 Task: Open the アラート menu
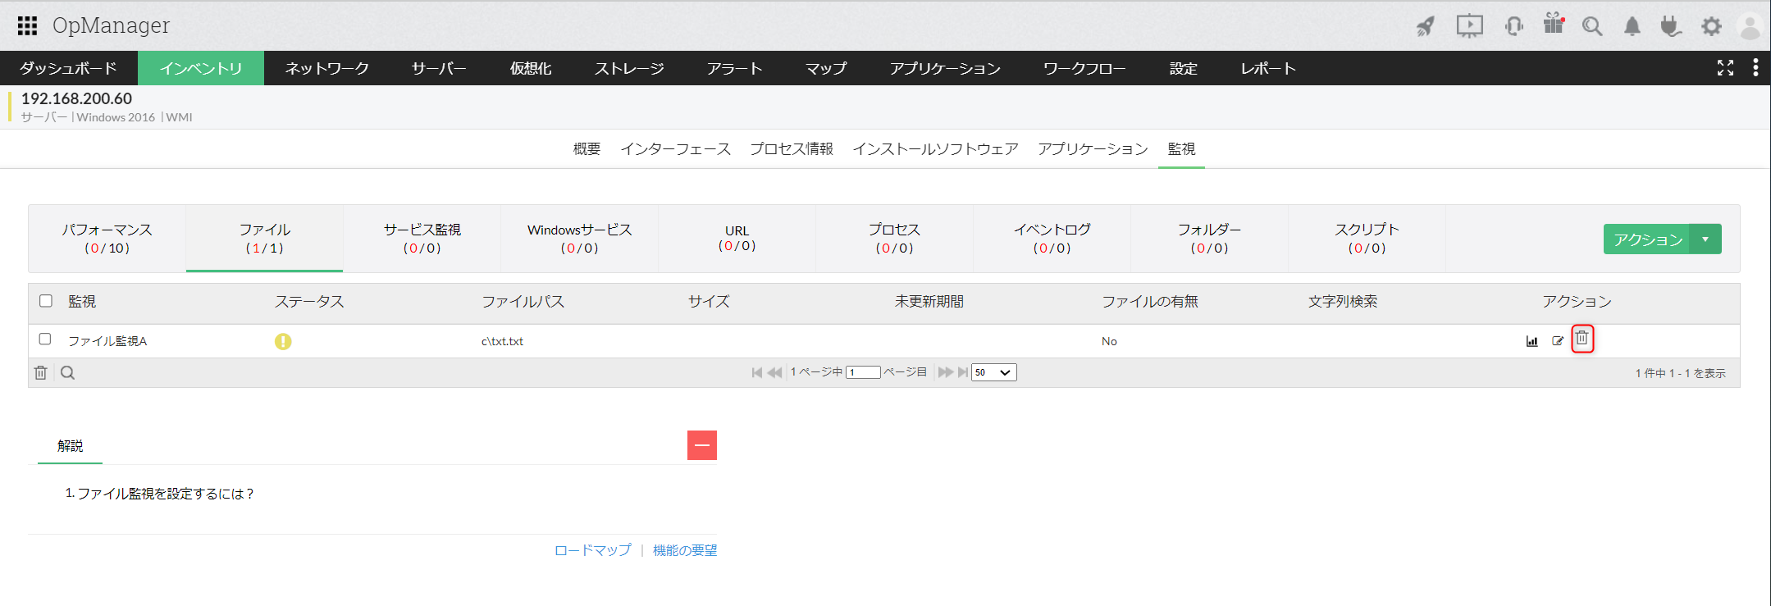point(735,68)
